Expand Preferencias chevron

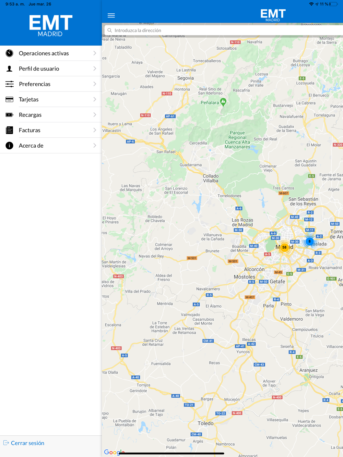(95, 84)
